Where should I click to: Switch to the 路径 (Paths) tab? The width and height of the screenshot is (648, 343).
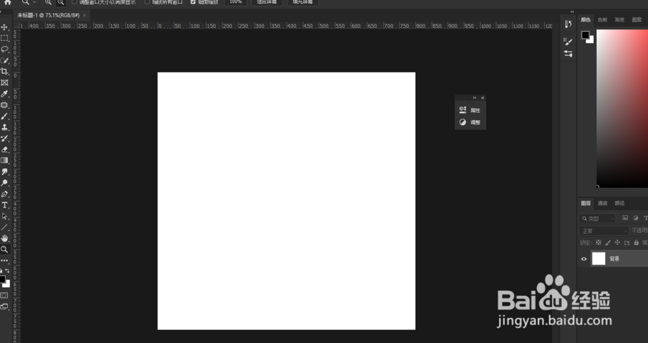pos(619,203)
